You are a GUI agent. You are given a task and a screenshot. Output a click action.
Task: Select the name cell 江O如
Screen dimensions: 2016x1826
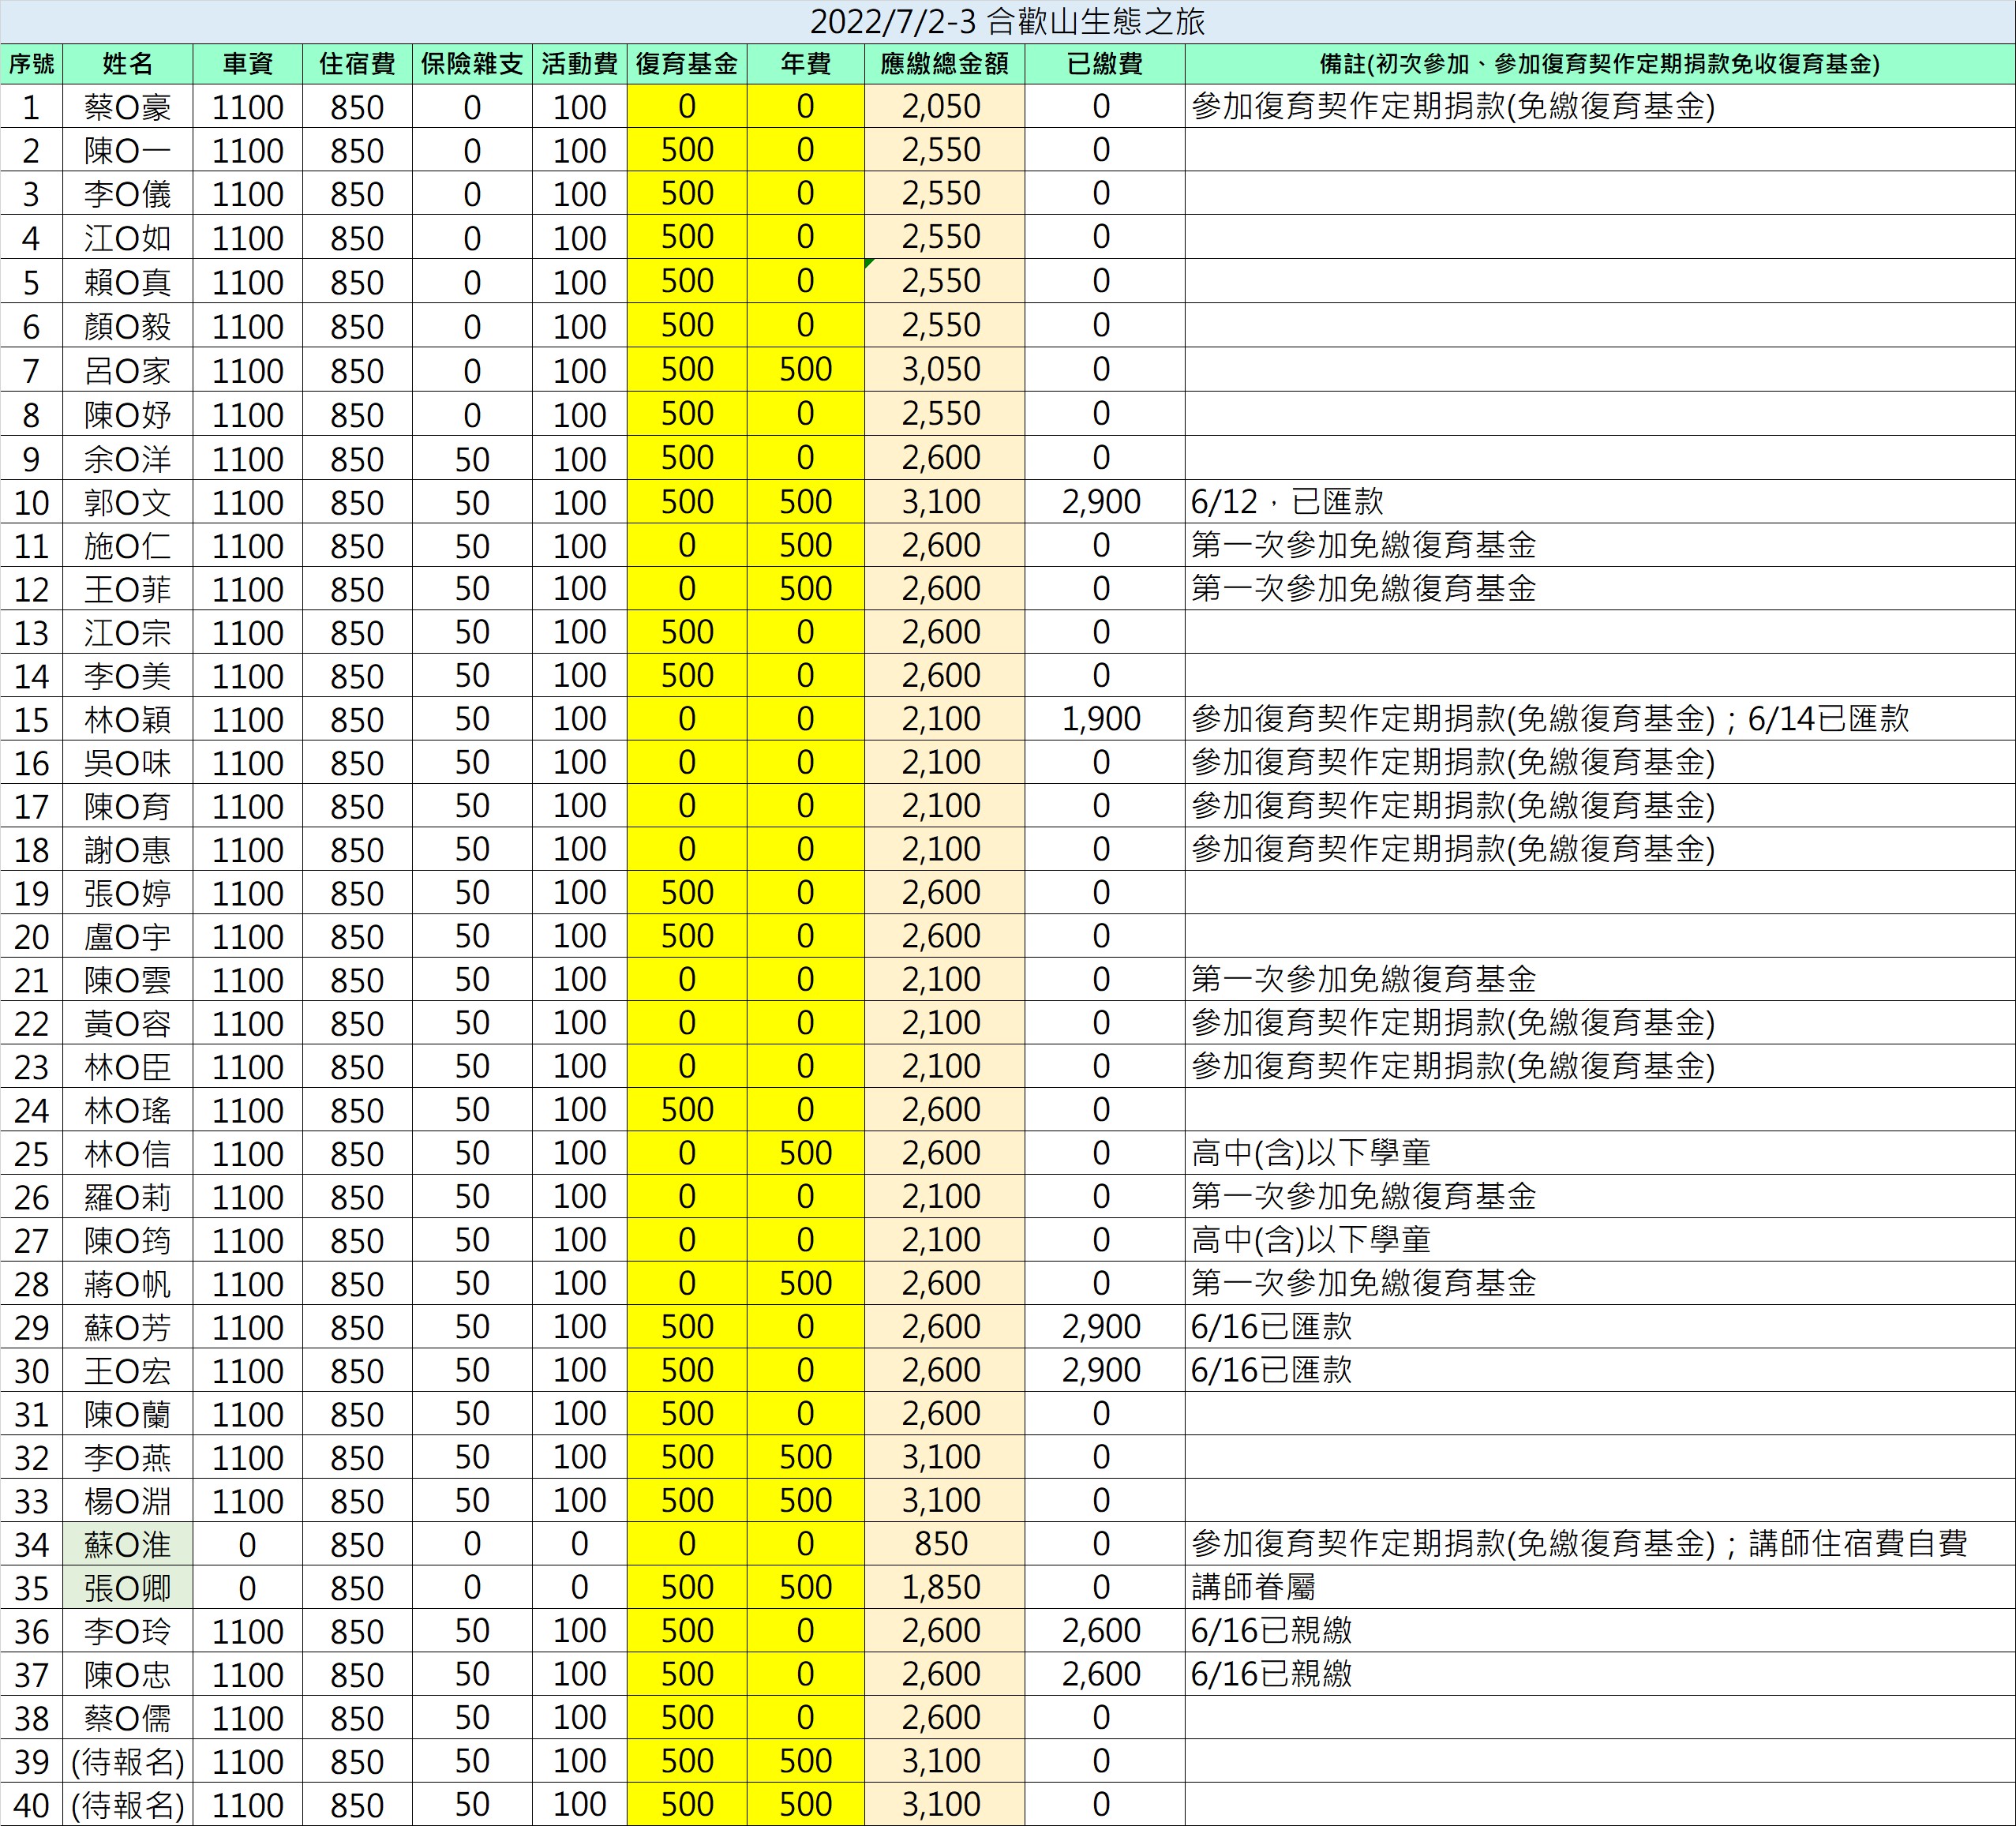tap(128, 237)
